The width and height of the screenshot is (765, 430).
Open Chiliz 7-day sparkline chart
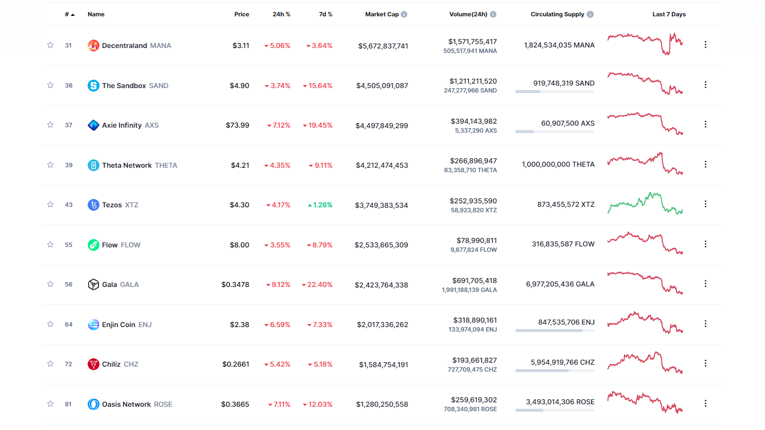tap(645, 362)
